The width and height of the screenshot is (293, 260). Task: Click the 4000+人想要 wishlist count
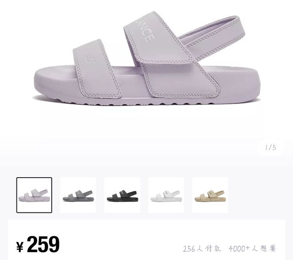point(252,249)
